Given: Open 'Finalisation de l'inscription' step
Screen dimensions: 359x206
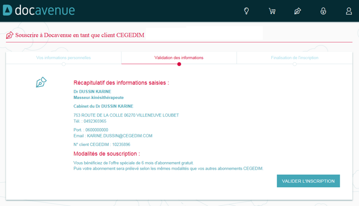Looking at the screenshot, I should 294,58.
